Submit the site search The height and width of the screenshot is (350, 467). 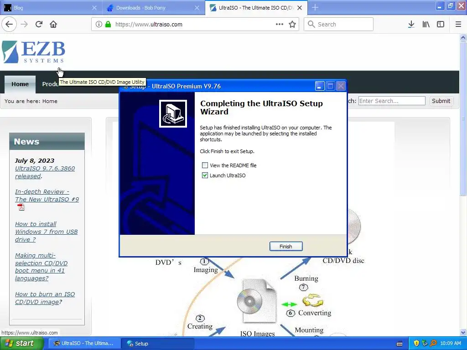point(441,101)
